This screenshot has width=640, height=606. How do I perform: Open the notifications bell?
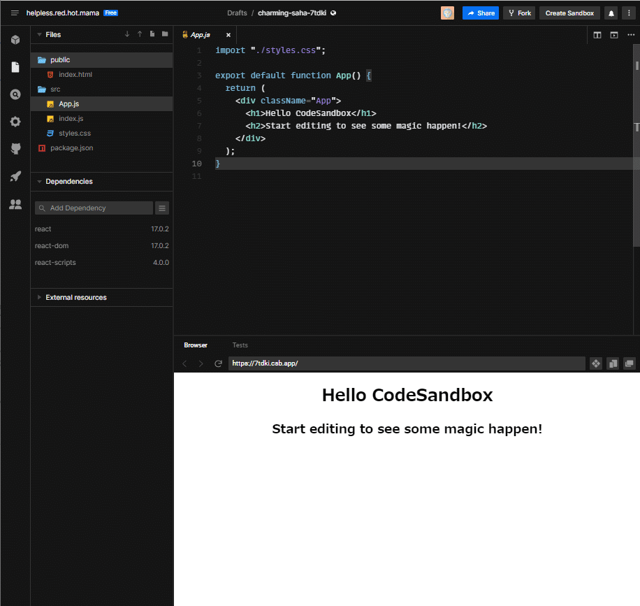point(611,13)
